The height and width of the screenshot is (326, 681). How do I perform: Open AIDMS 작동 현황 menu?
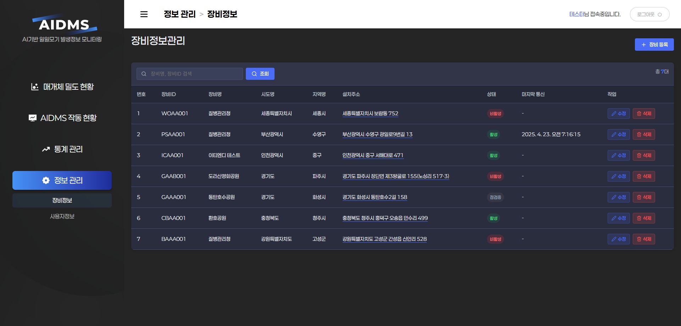(x=62, y=118)
